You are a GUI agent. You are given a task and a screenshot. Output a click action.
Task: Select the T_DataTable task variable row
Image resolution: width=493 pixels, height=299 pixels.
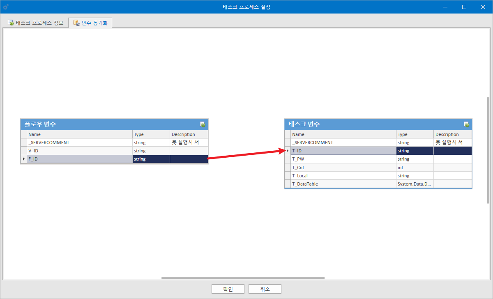(378, 183)
